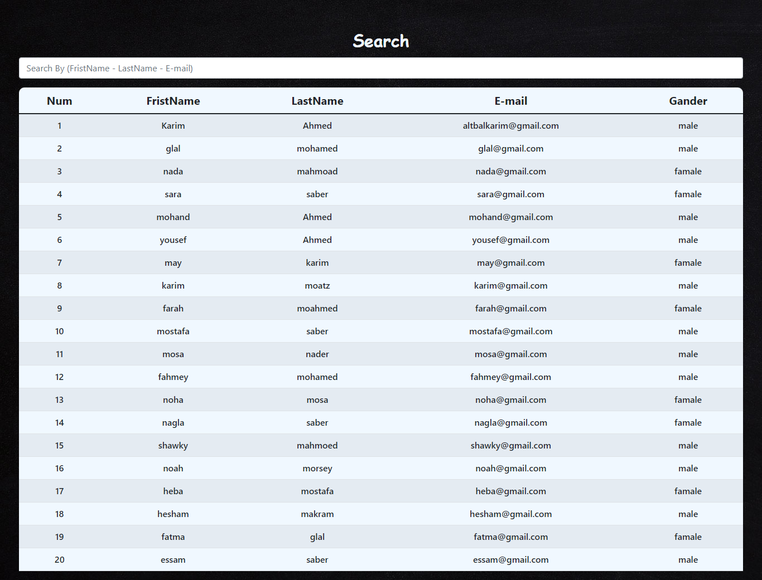762x580 pixels.
Task: Click last name mahmoed
Action: [x=317, y=445]
